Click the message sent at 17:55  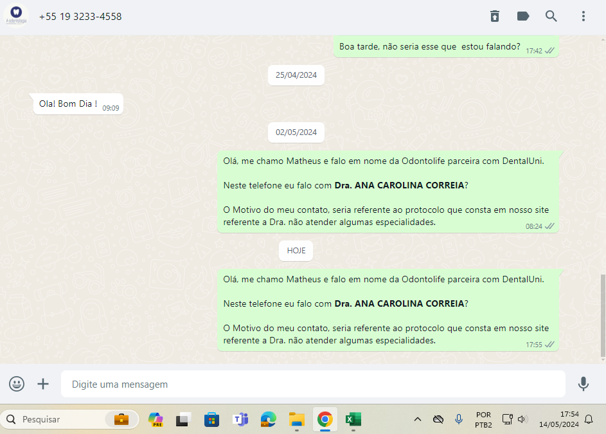click(388, 310)
